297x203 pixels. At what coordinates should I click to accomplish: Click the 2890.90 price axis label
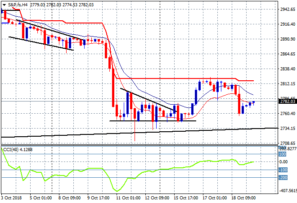[288, 39]
